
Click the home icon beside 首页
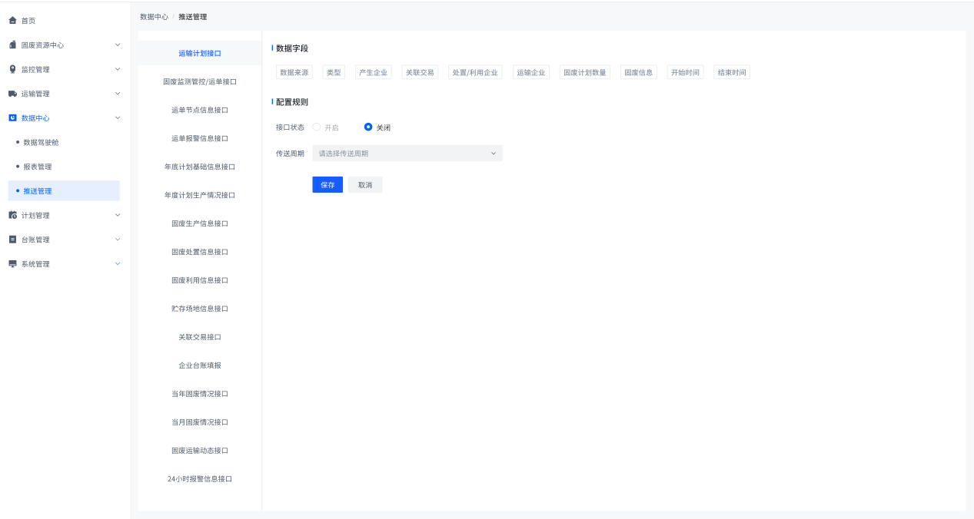point(12,21)
